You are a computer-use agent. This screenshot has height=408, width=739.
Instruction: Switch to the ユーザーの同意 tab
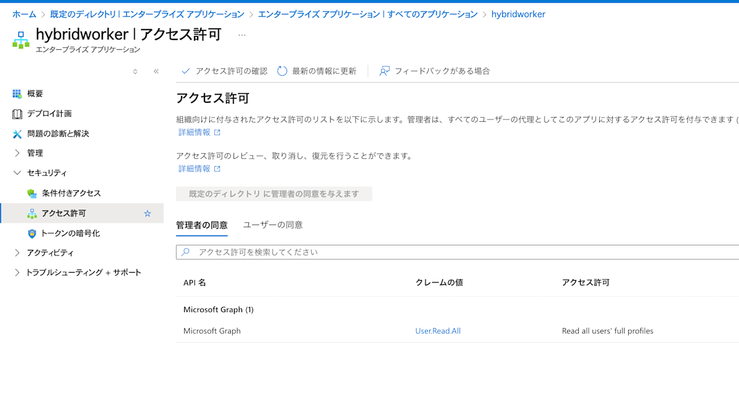click(273, 225)
